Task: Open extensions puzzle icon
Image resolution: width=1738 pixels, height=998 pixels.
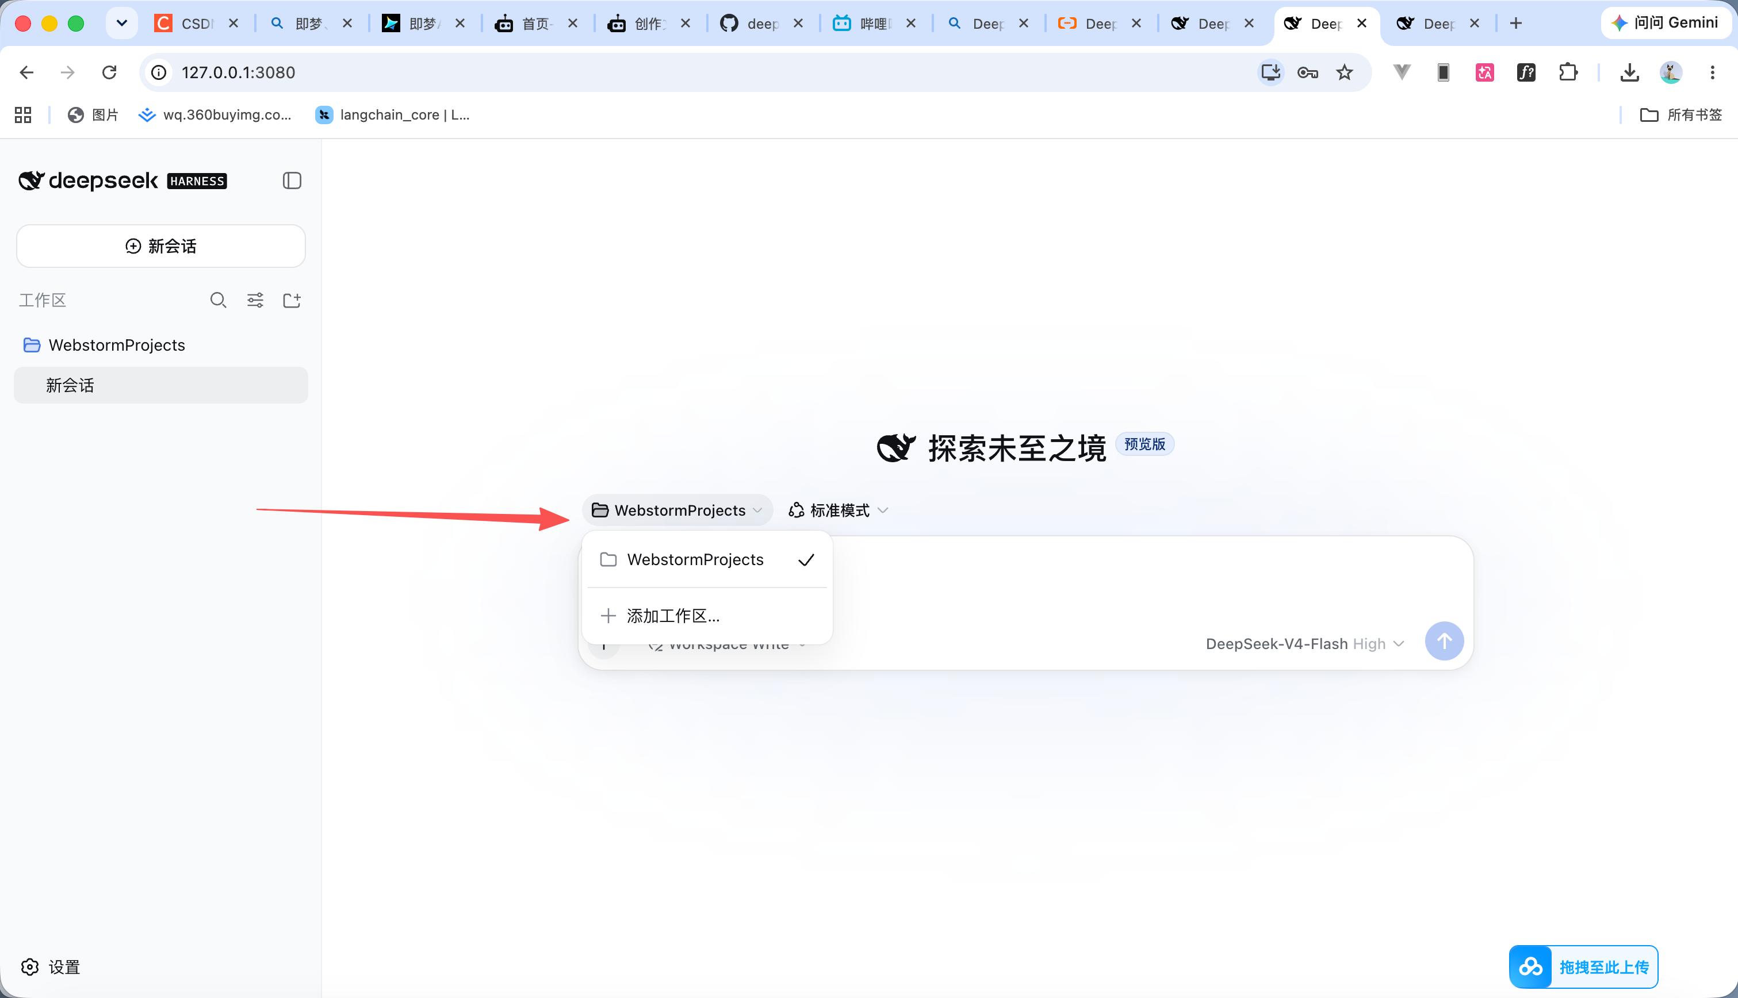Action: point(1568,72)
